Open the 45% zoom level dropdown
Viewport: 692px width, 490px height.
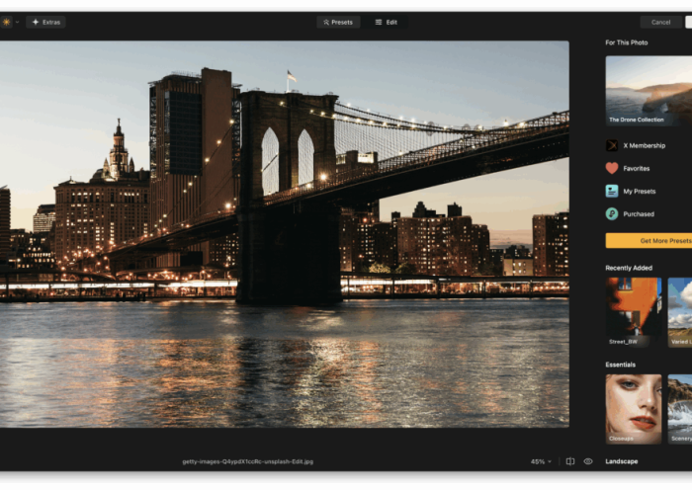point(541,461)
